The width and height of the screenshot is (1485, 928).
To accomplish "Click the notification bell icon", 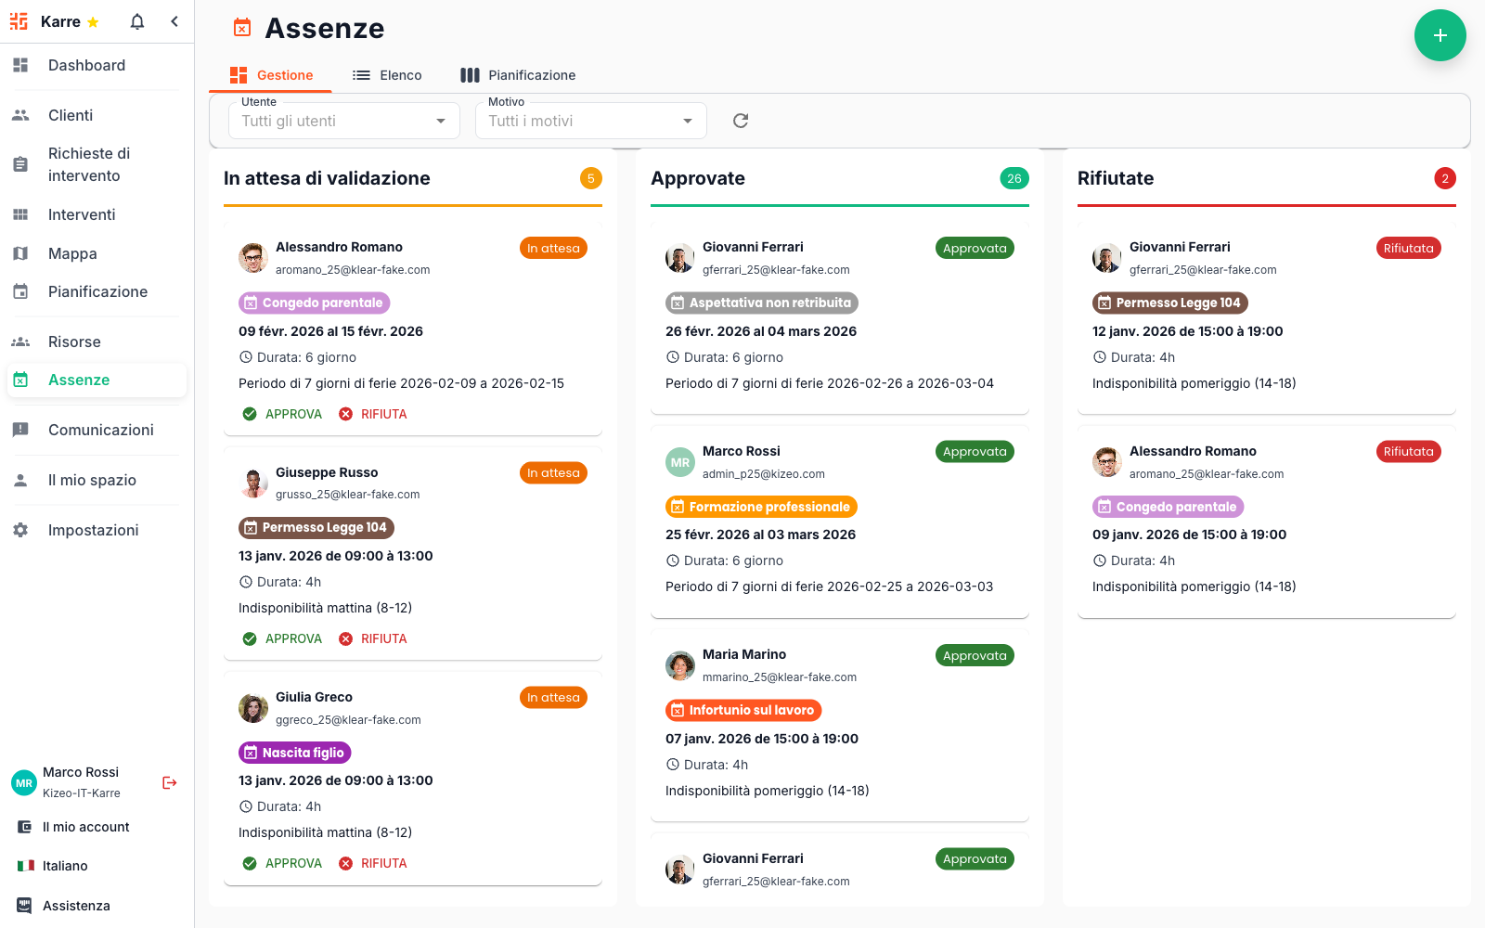I will pos(136,20).
